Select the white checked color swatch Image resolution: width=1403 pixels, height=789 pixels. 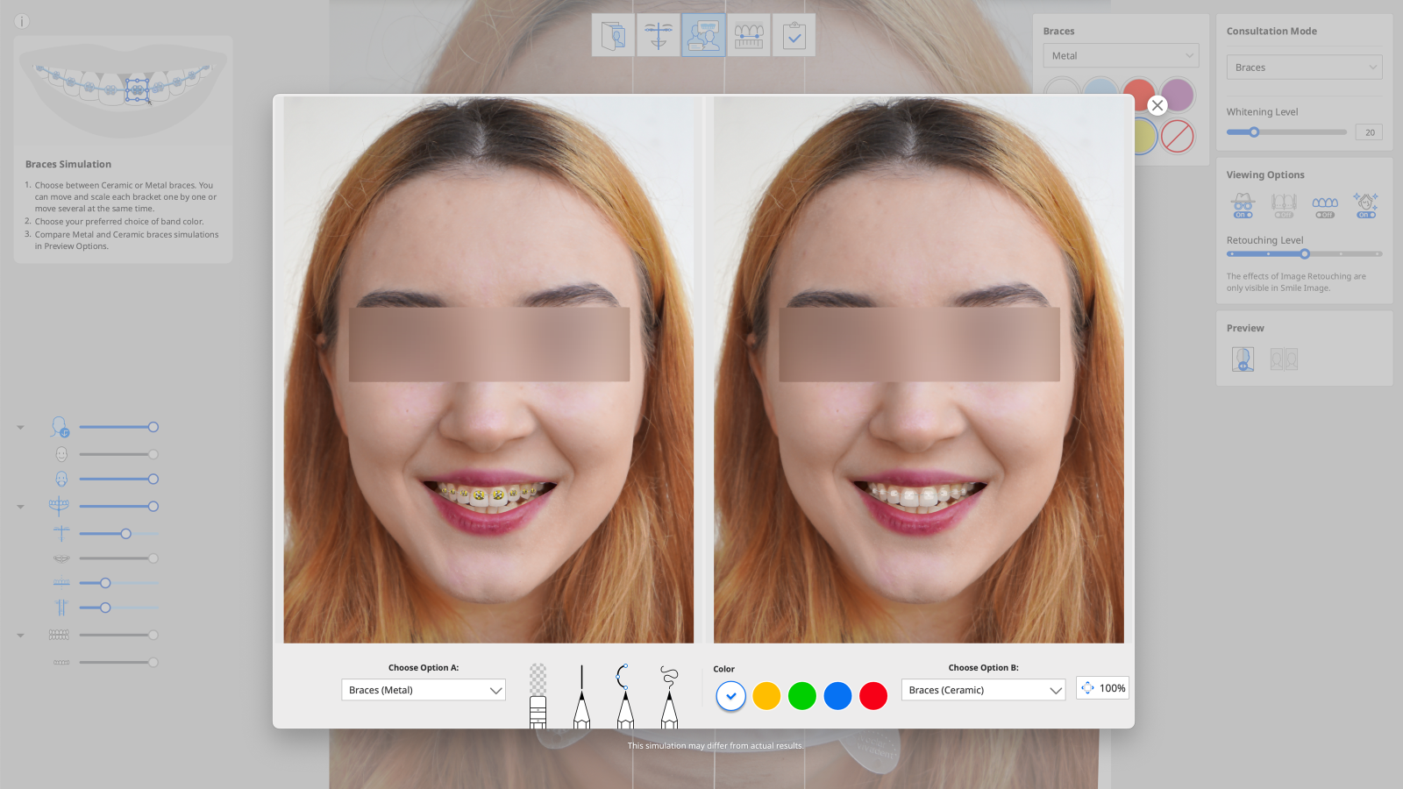click(x=730, y=696)
